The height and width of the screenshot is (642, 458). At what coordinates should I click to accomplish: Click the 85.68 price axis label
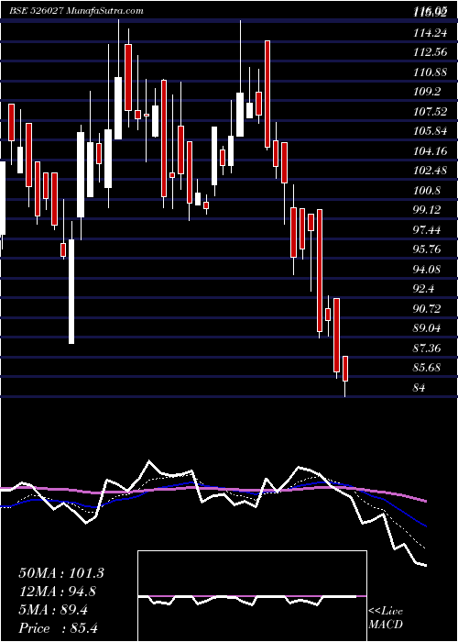click(x=427, y=368)
